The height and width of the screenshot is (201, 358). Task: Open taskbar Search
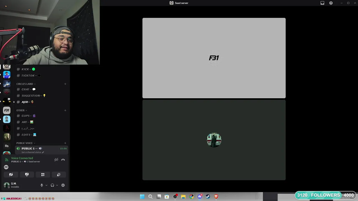(x=150, y=197)
